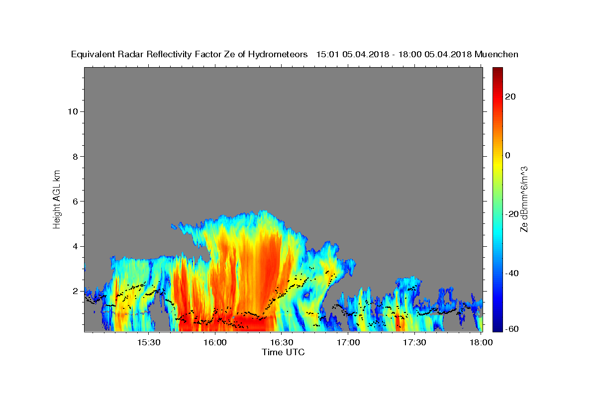Click the colorbar value -40

[512, 273]
